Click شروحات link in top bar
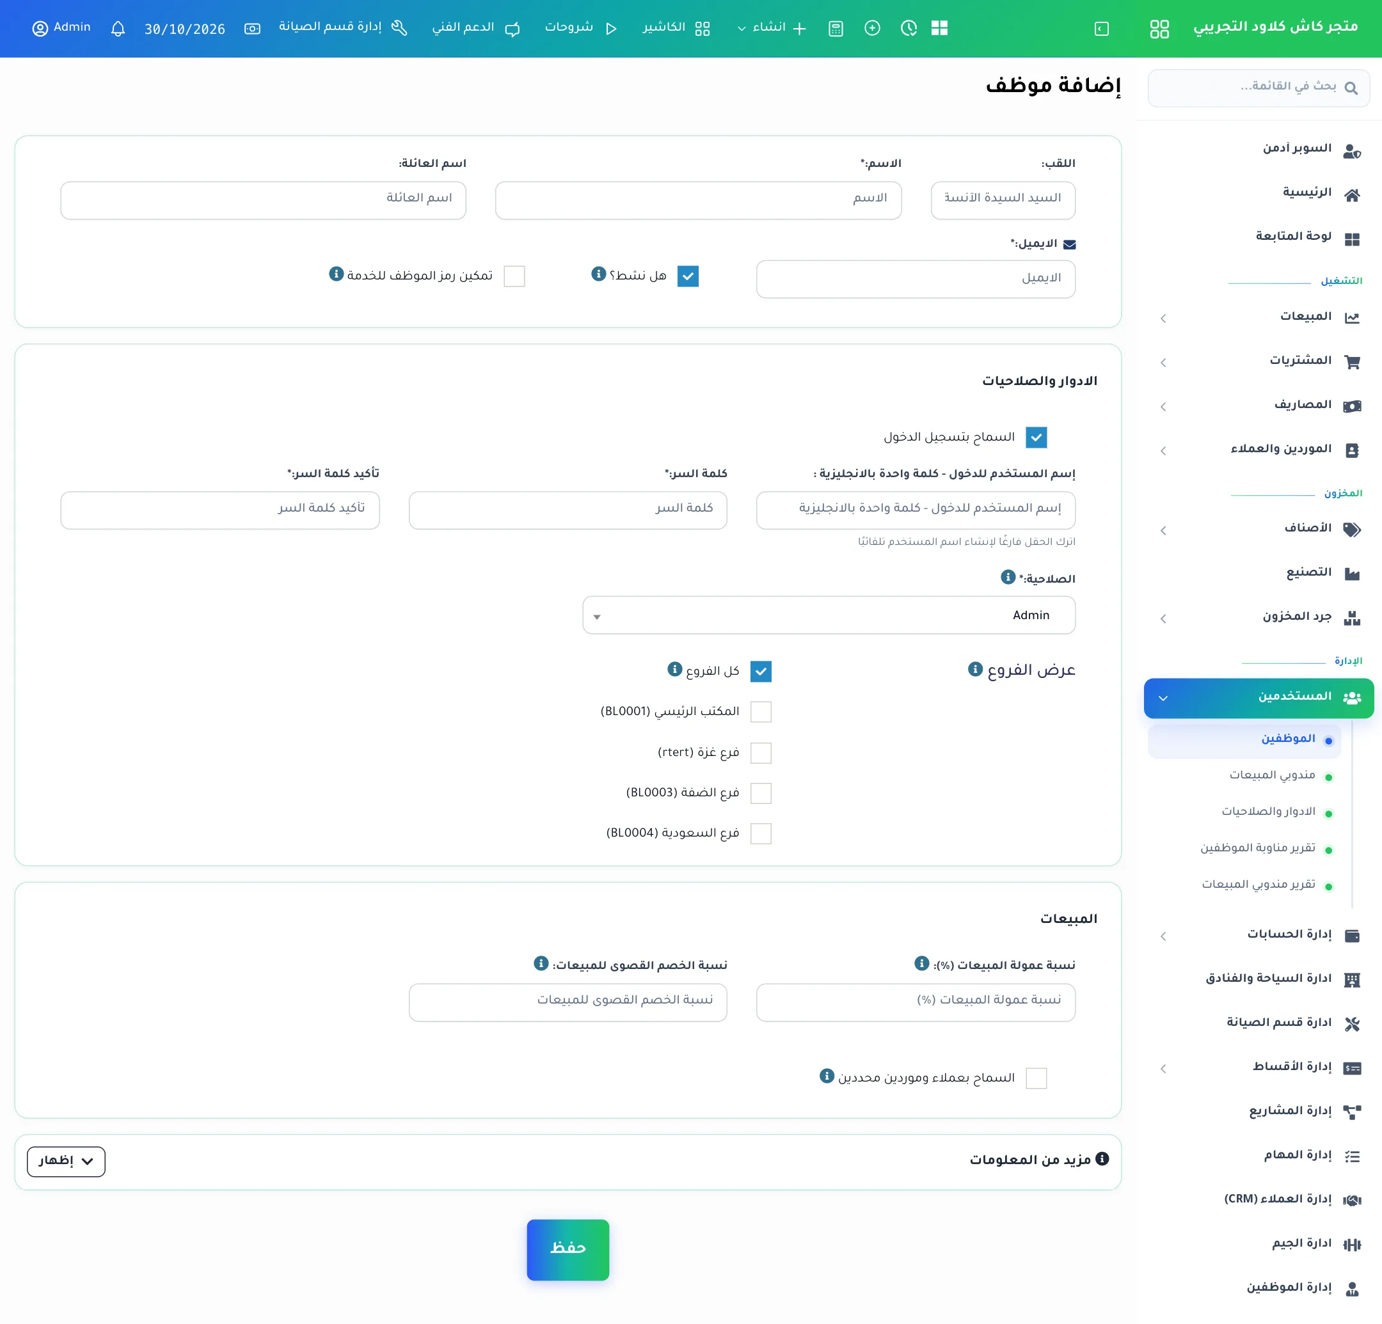The image size is (1382, 1324). (x=580, y=28)
